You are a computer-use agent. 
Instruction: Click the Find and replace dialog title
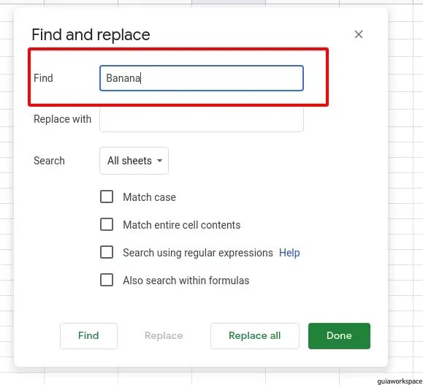pos(91,35)
